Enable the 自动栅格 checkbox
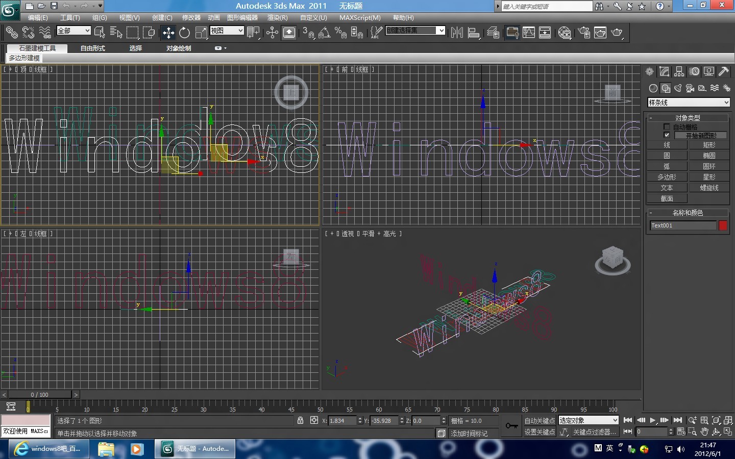 (667, 126)
